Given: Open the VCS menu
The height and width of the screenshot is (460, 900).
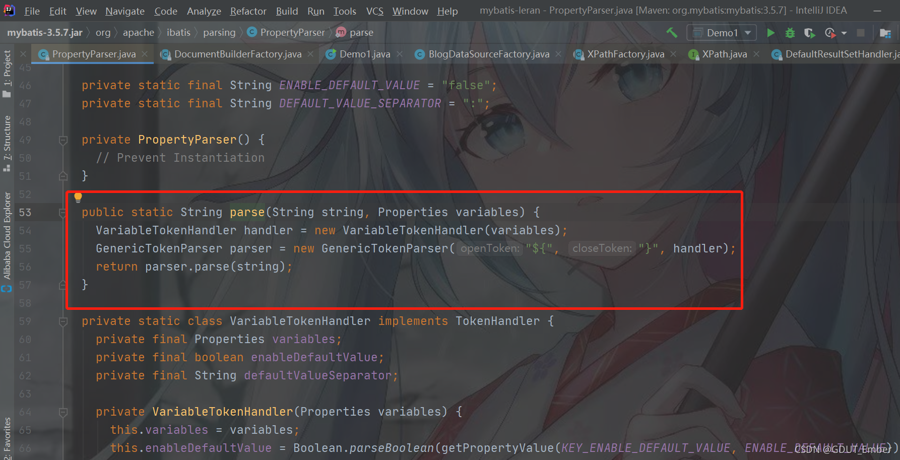Looking at the screenshot, I should (x=375, y=11).
